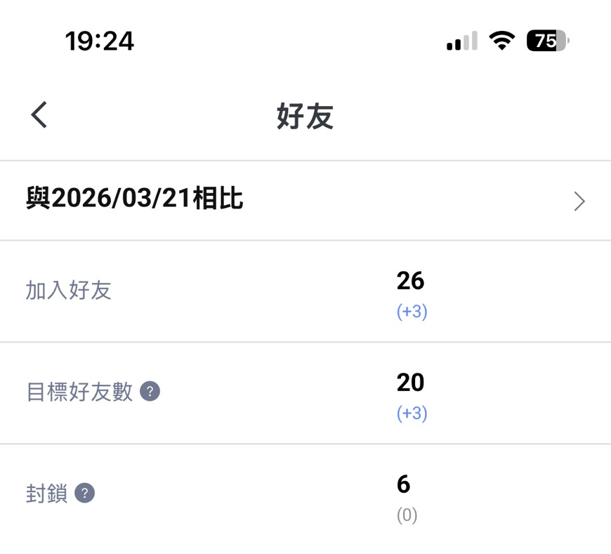Select the 與2026/03/21相比 comparison text
The width and height of the screenshot is (611, 554).
tap(135, 199)
